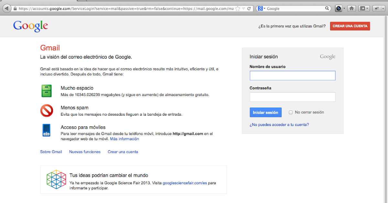Open the Nuevas funciones link

pos(85,152)
